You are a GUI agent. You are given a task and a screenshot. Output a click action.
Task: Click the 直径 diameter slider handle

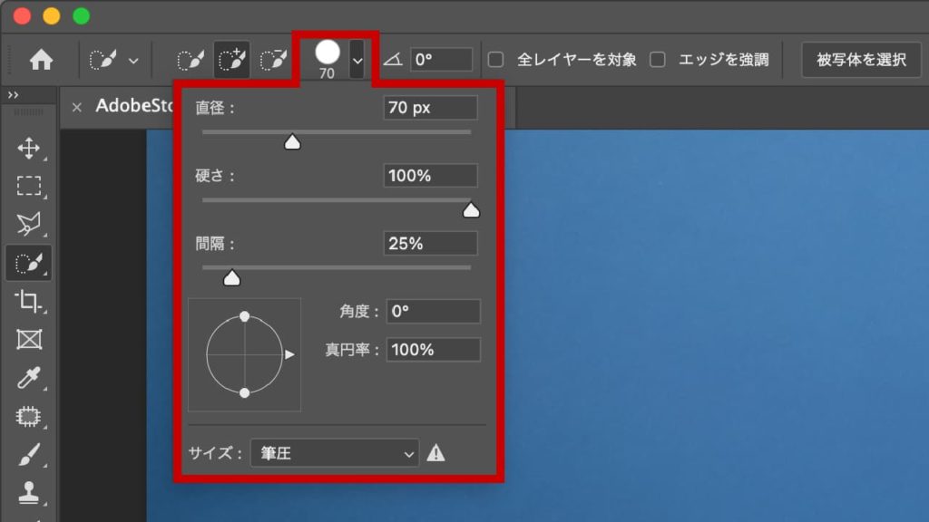pyautogui.click(x=292, y=142)
